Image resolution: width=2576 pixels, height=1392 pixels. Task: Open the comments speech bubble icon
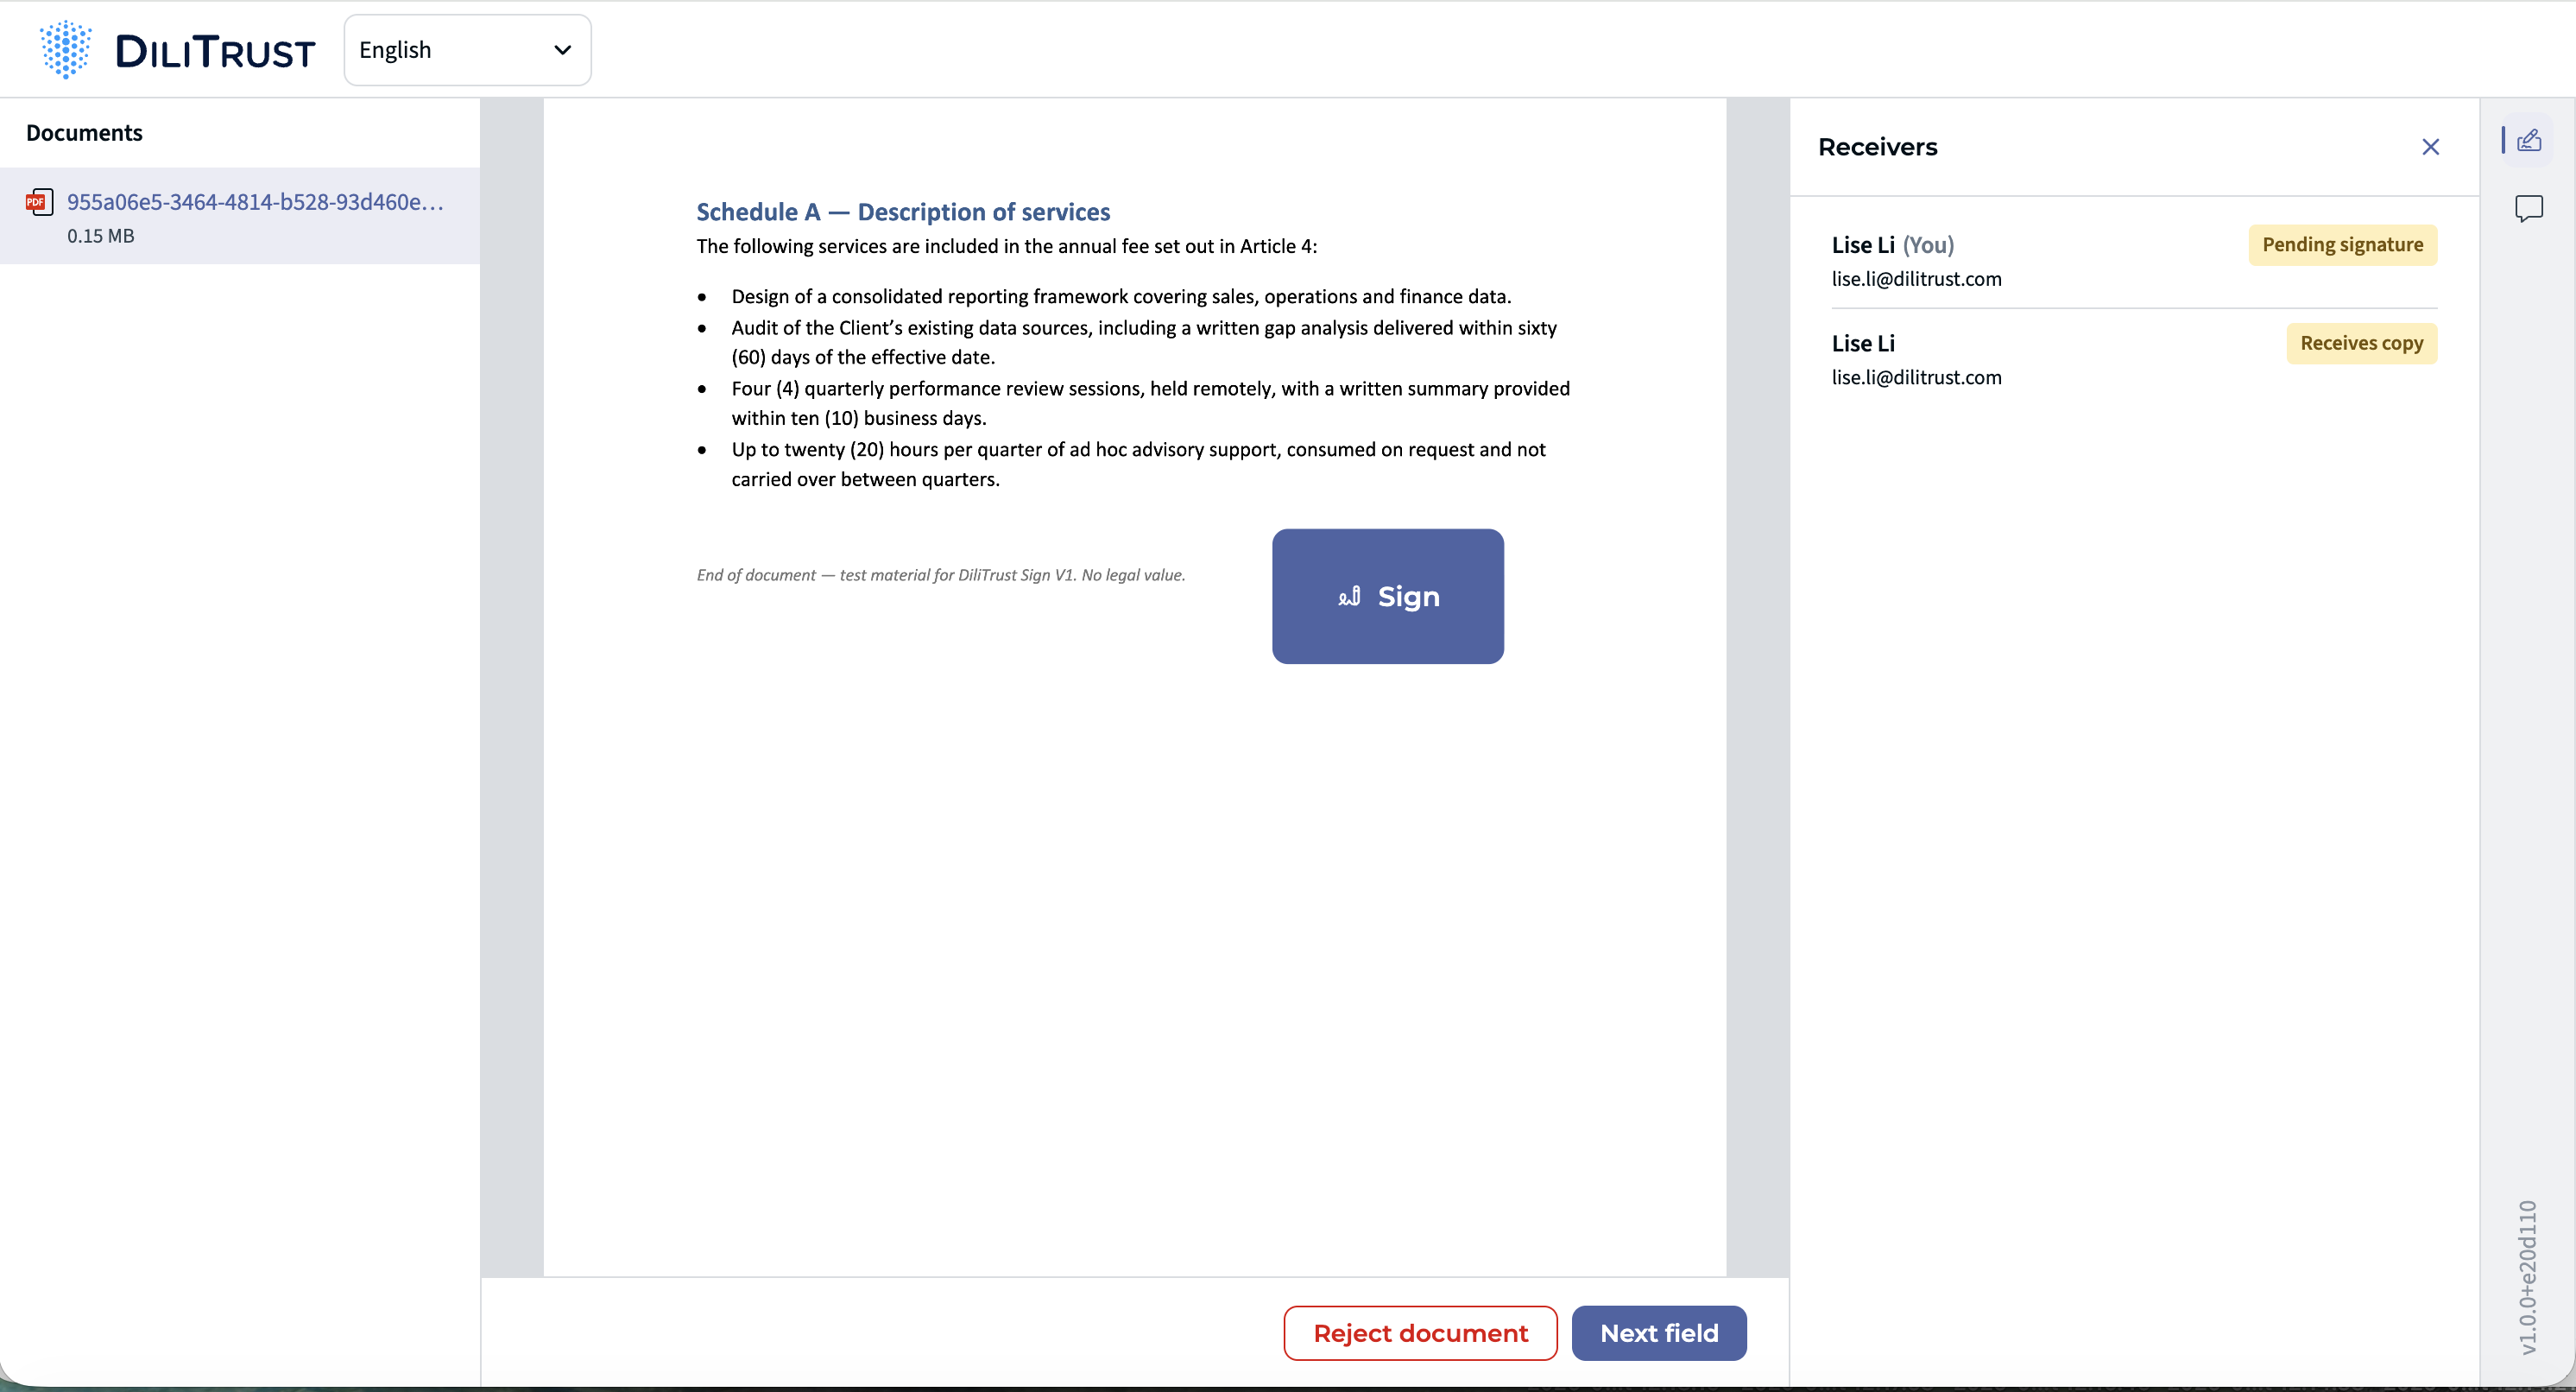(x=2529, y=208)
